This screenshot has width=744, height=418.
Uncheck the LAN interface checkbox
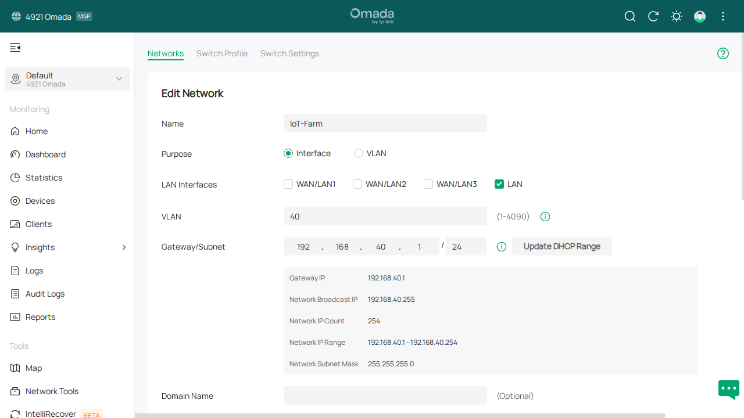(499, 184)
